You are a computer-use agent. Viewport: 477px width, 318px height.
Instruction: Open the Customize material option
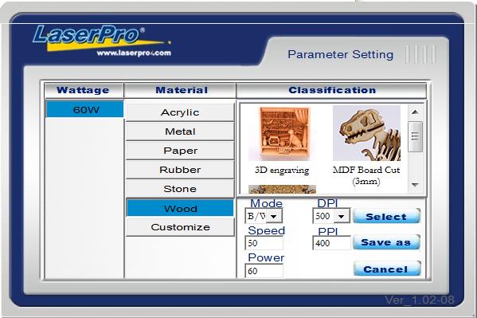coord(180,227)
